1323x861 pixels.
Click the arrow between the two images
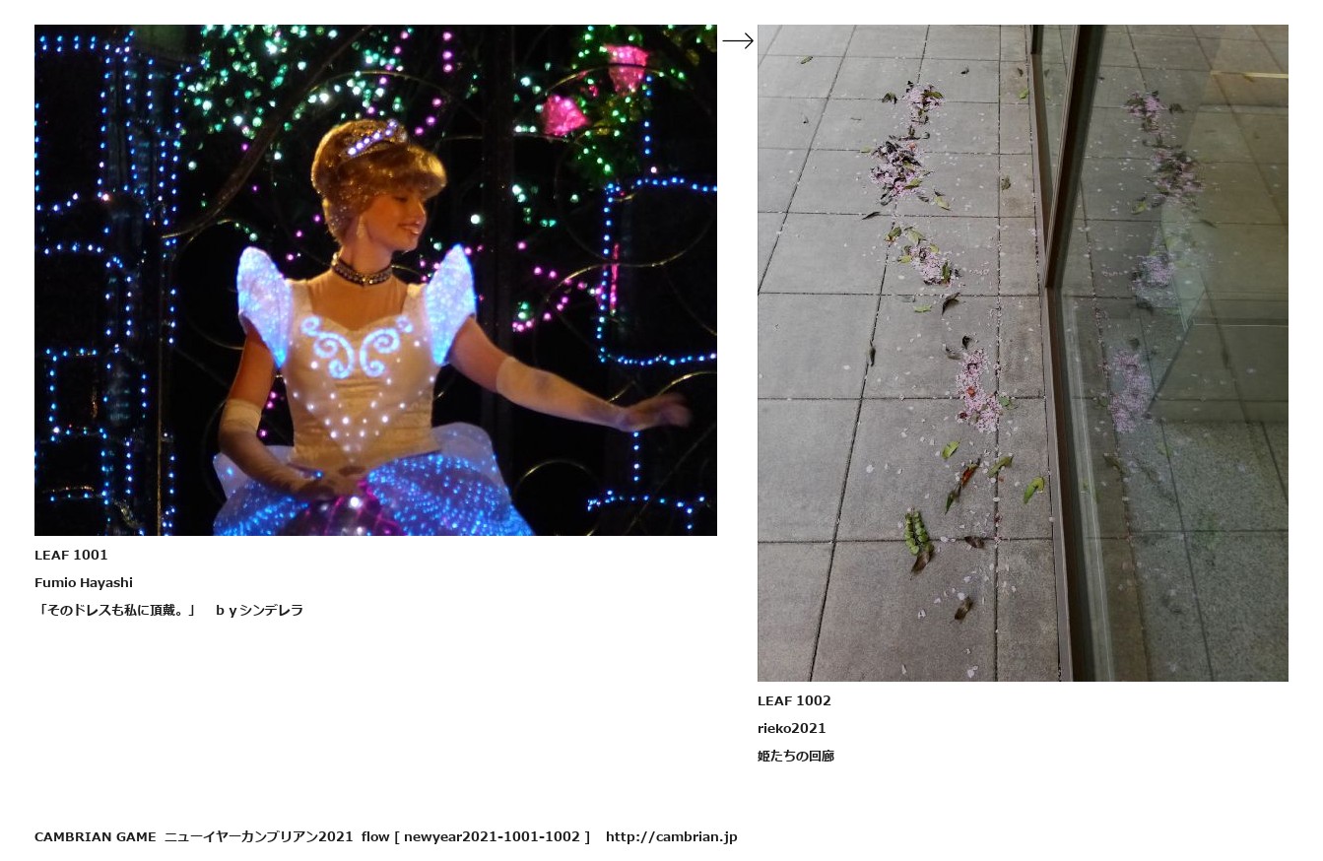tap(738, 40)
